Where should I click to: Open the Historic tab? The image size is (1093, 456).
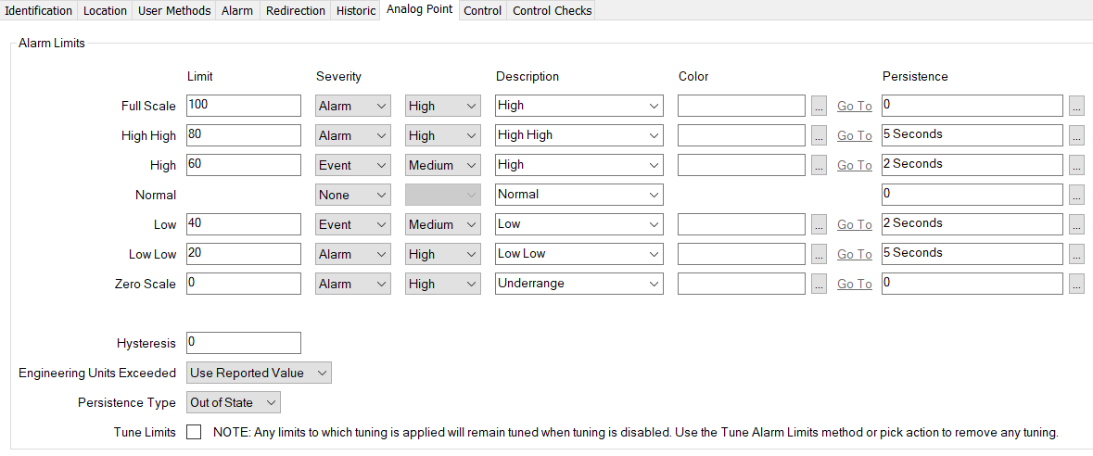point(356,11)
